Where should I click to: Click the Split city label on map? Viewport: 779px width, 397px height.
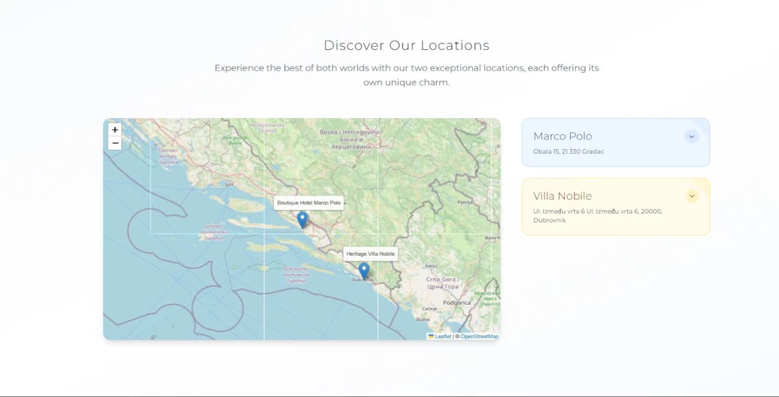coord(229,184)
